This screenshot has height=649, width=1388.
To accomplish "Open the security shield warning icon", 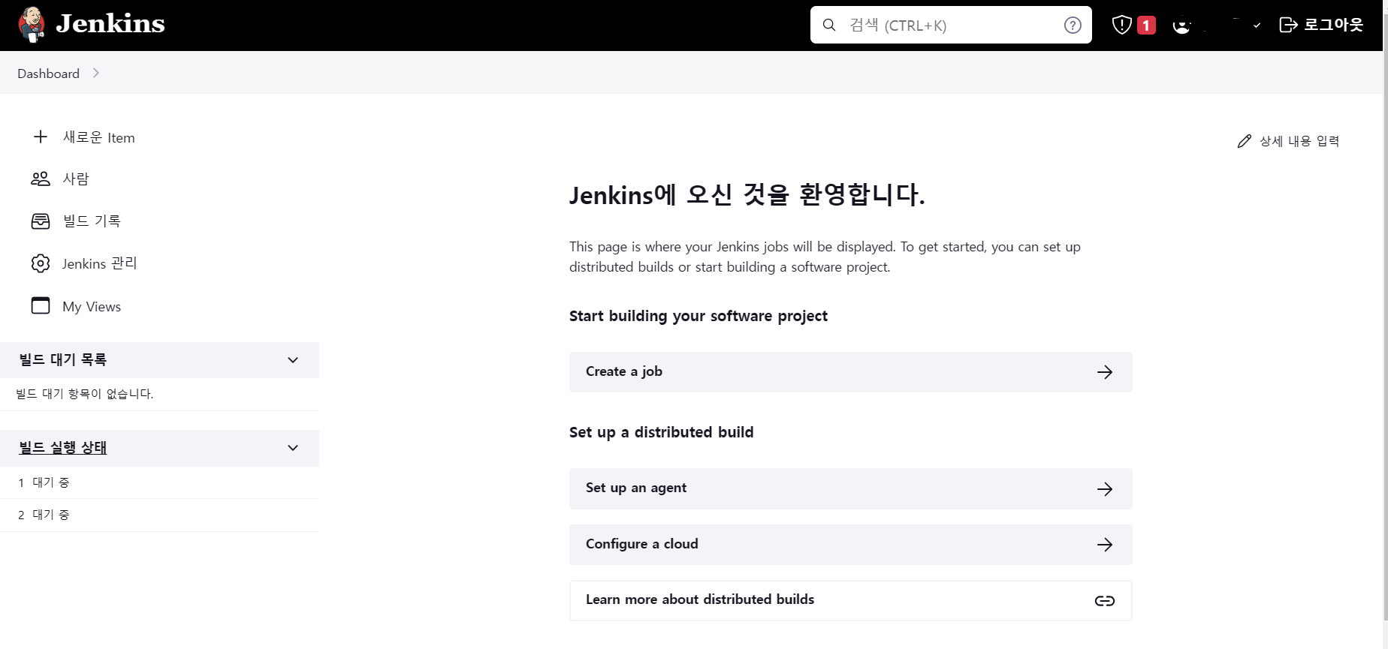I will point(1121,25).
